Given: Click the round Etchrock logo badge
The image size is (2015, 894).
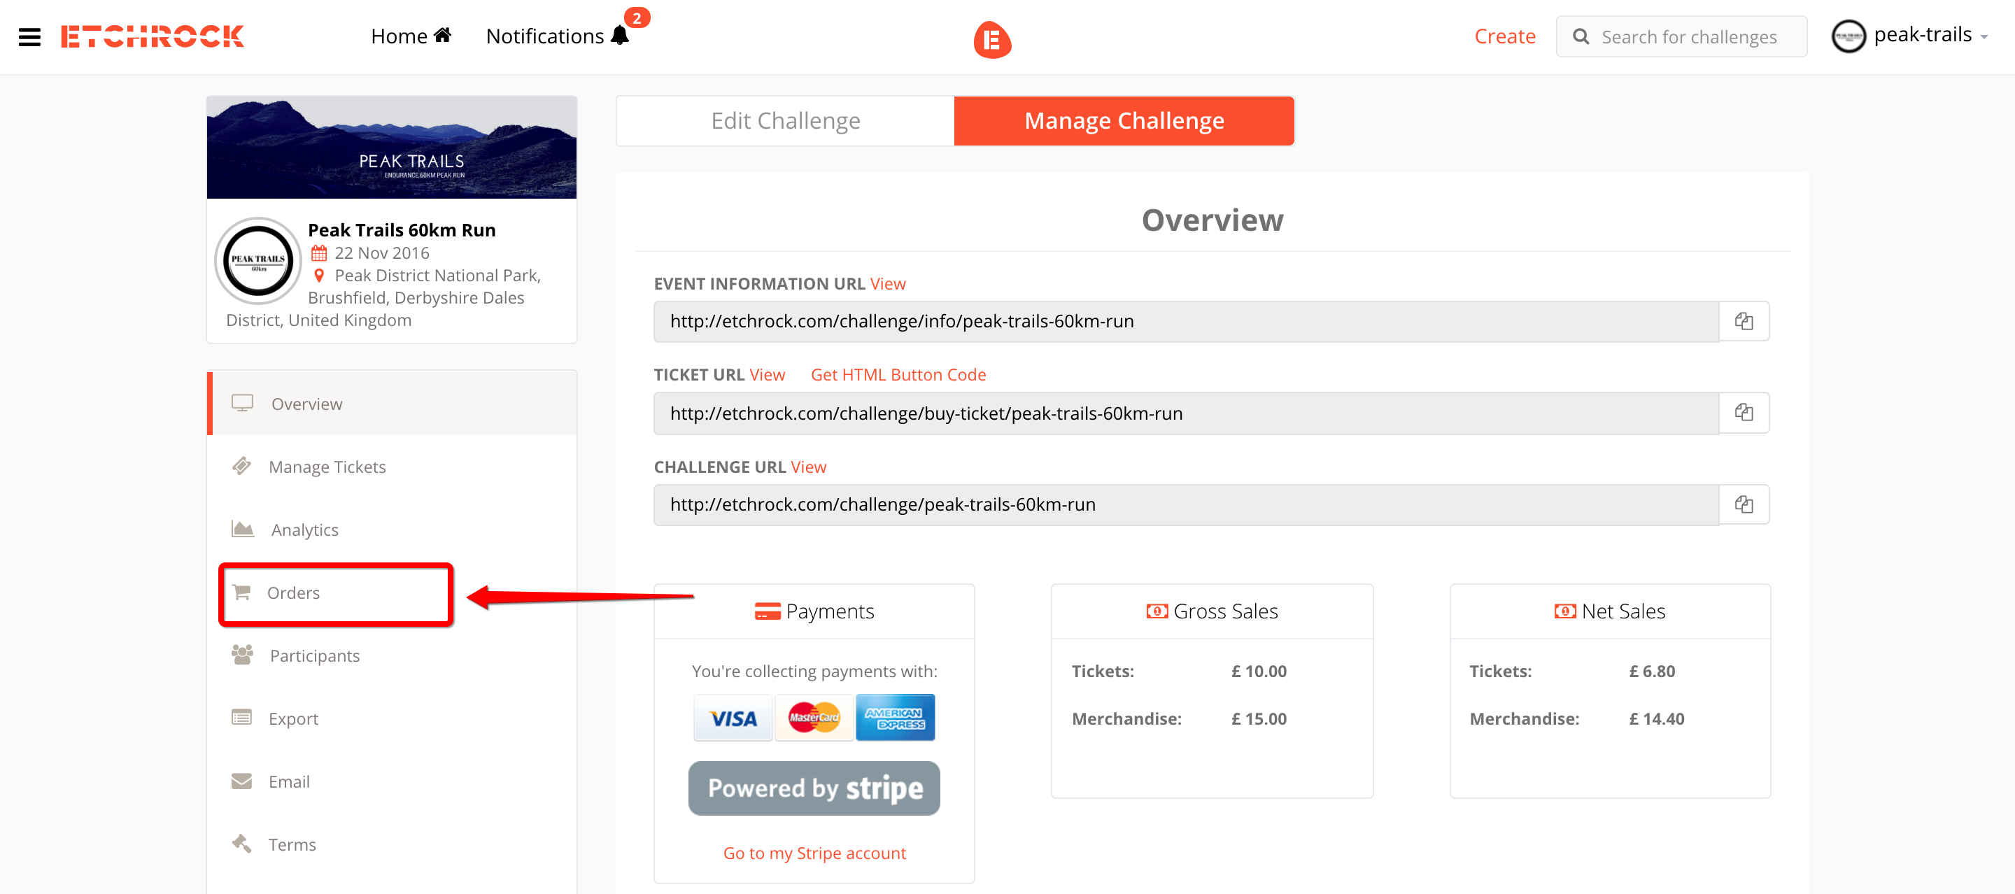Looking at the screenshot, I should click(992, 39).
